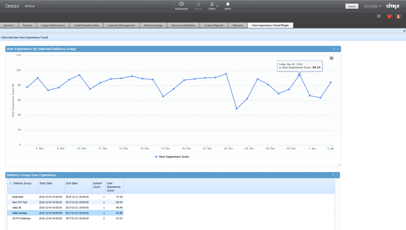Open the orange warning alert indicator
The image size is (406, 230).
coord(398,16)
